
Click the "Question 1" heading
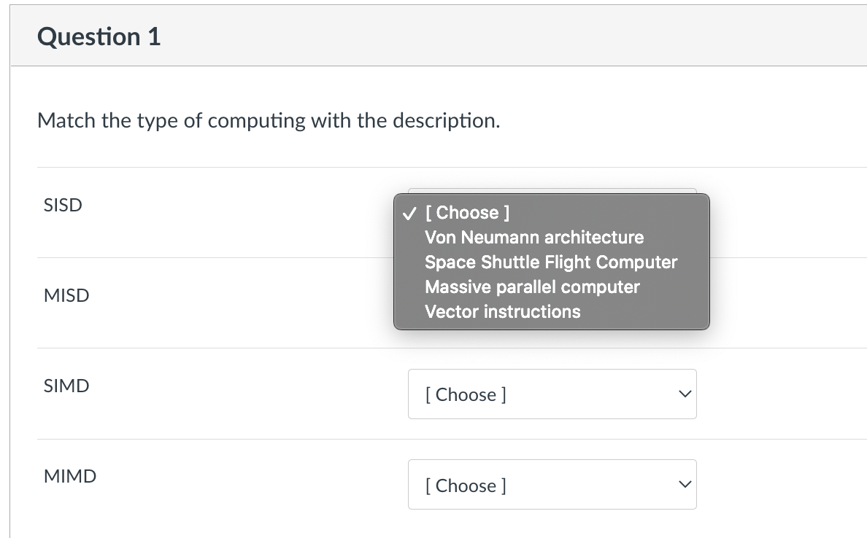coord(99,36)
